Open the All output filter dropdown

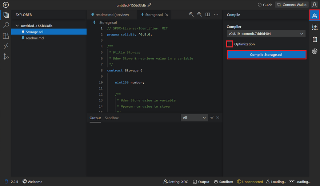tap(194, 117)
